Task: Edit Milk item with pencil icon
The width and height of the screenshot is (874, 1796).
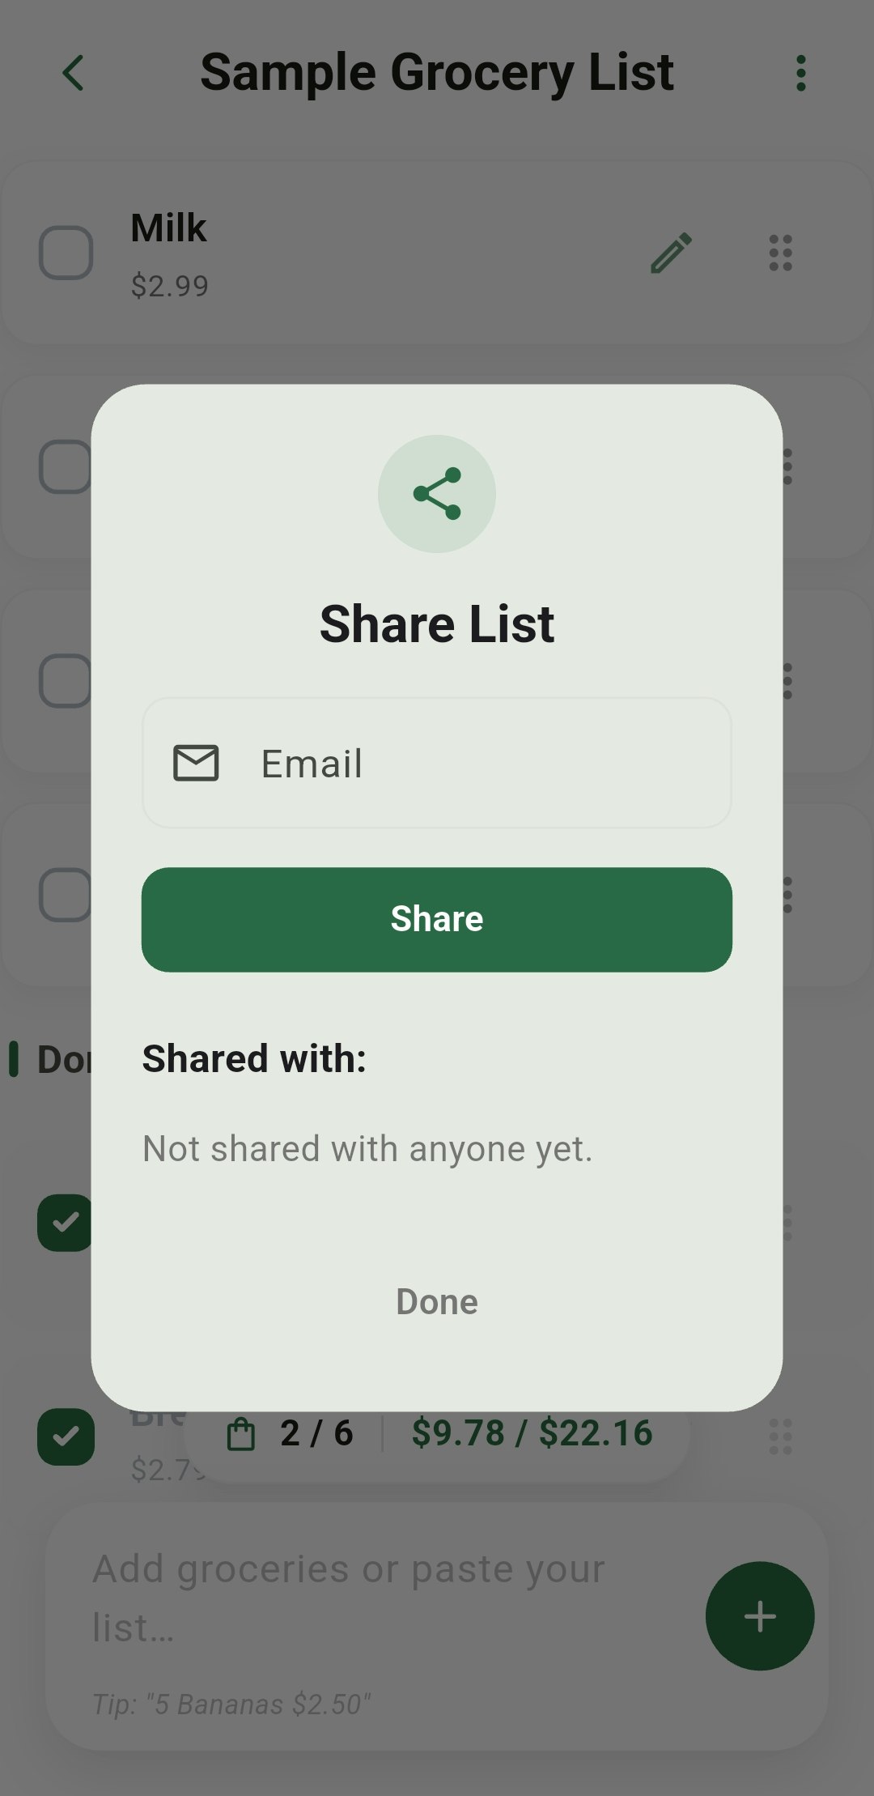Action: tap(671, 253)
